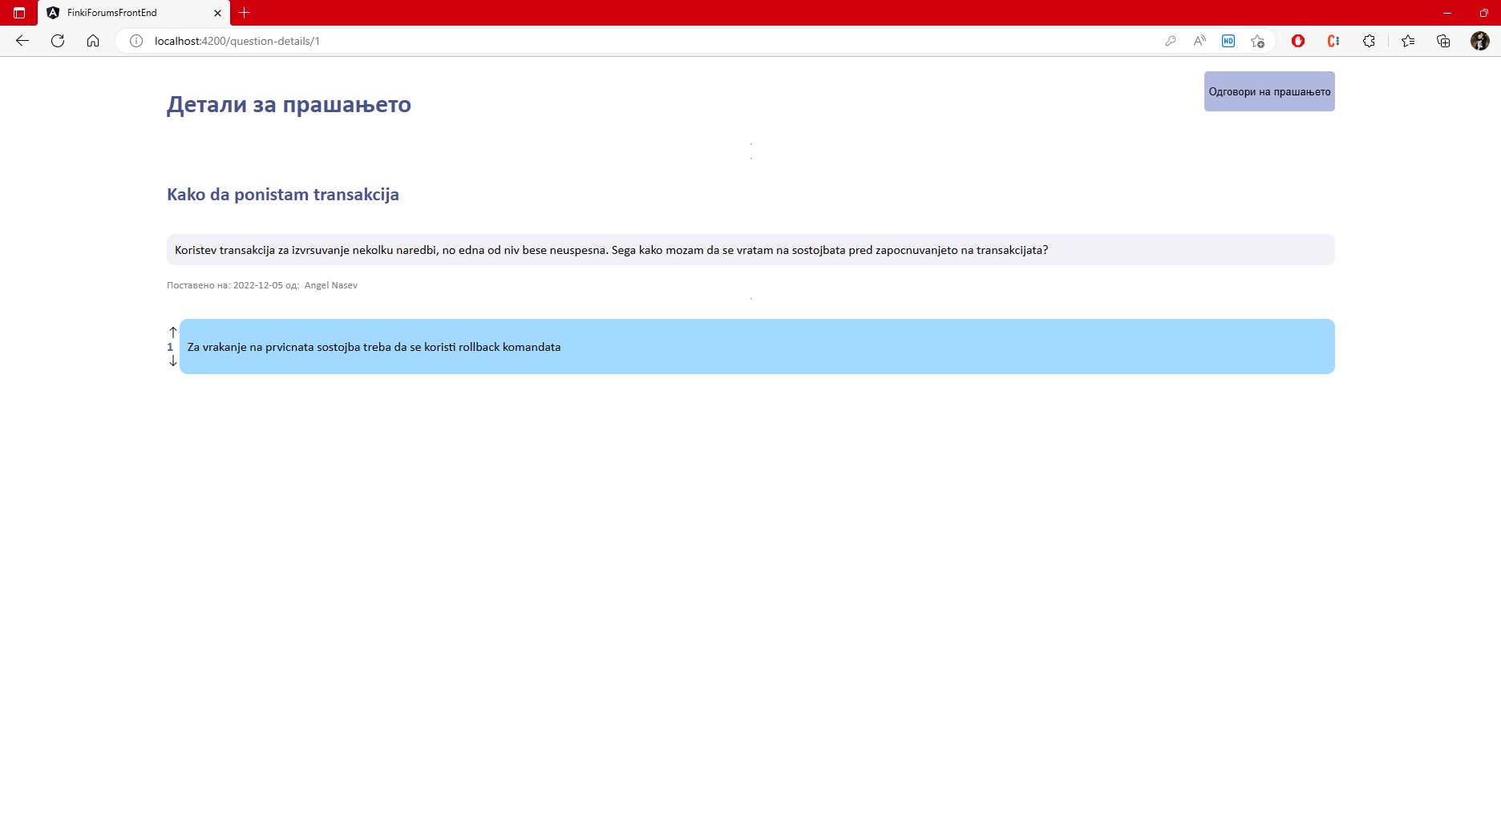Open the red adblocker extension

(x=1297, y=41)
